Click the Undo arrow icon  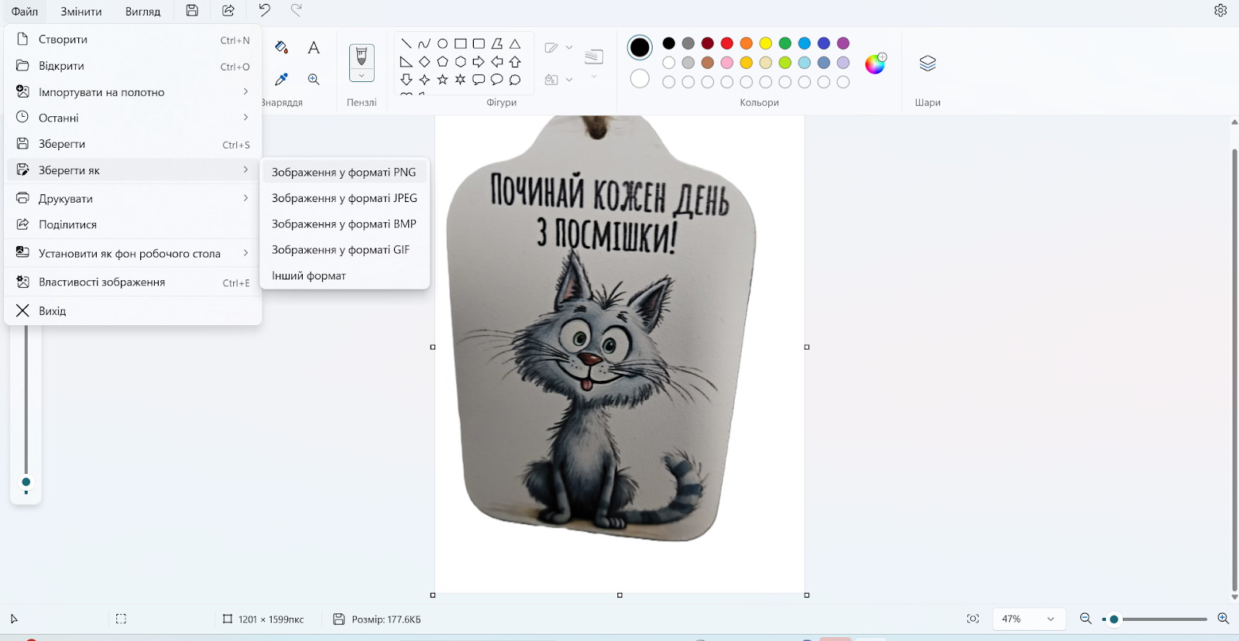tap(265, 11)
